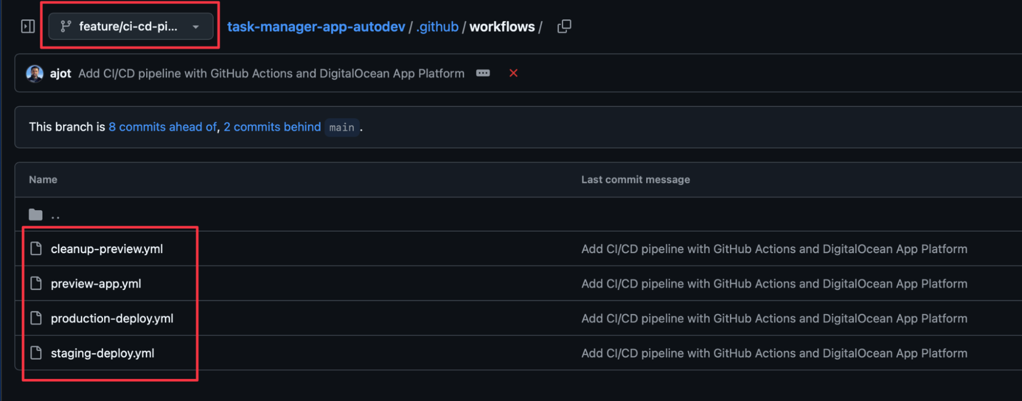Go to the .github folder breadcrumb
Screen dimensions: 1022x401
437,27
